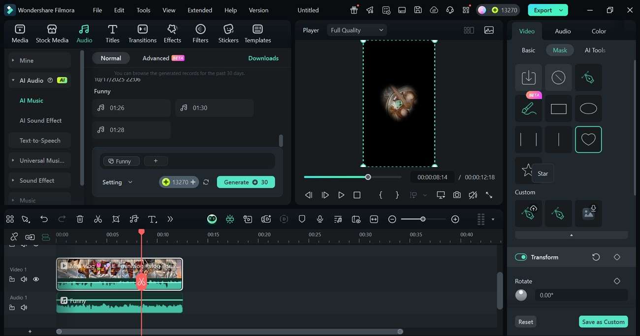This screenshot has width=640, height=336.
Task: Open the Filters panel
Action: 200,34
